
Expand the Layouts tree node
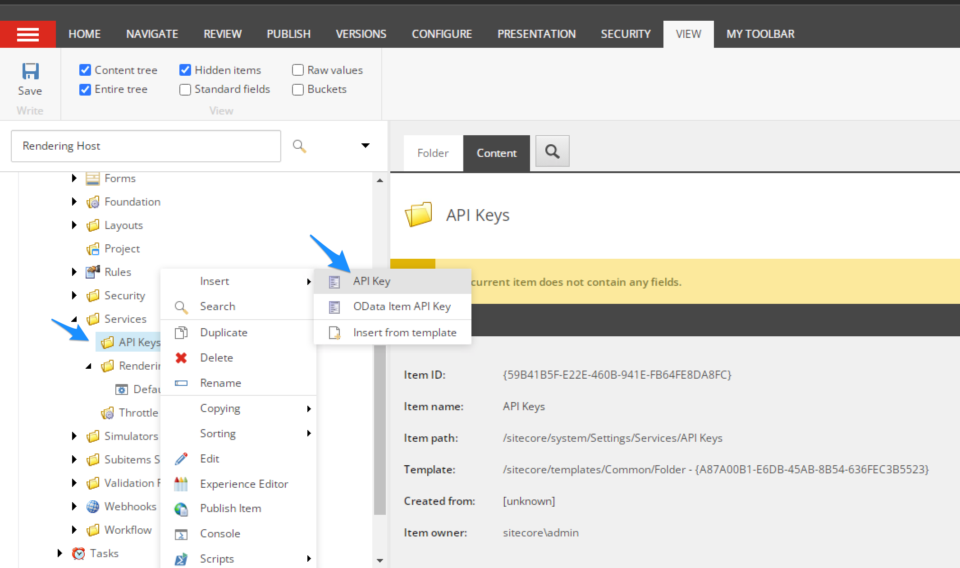click(74, 225)
